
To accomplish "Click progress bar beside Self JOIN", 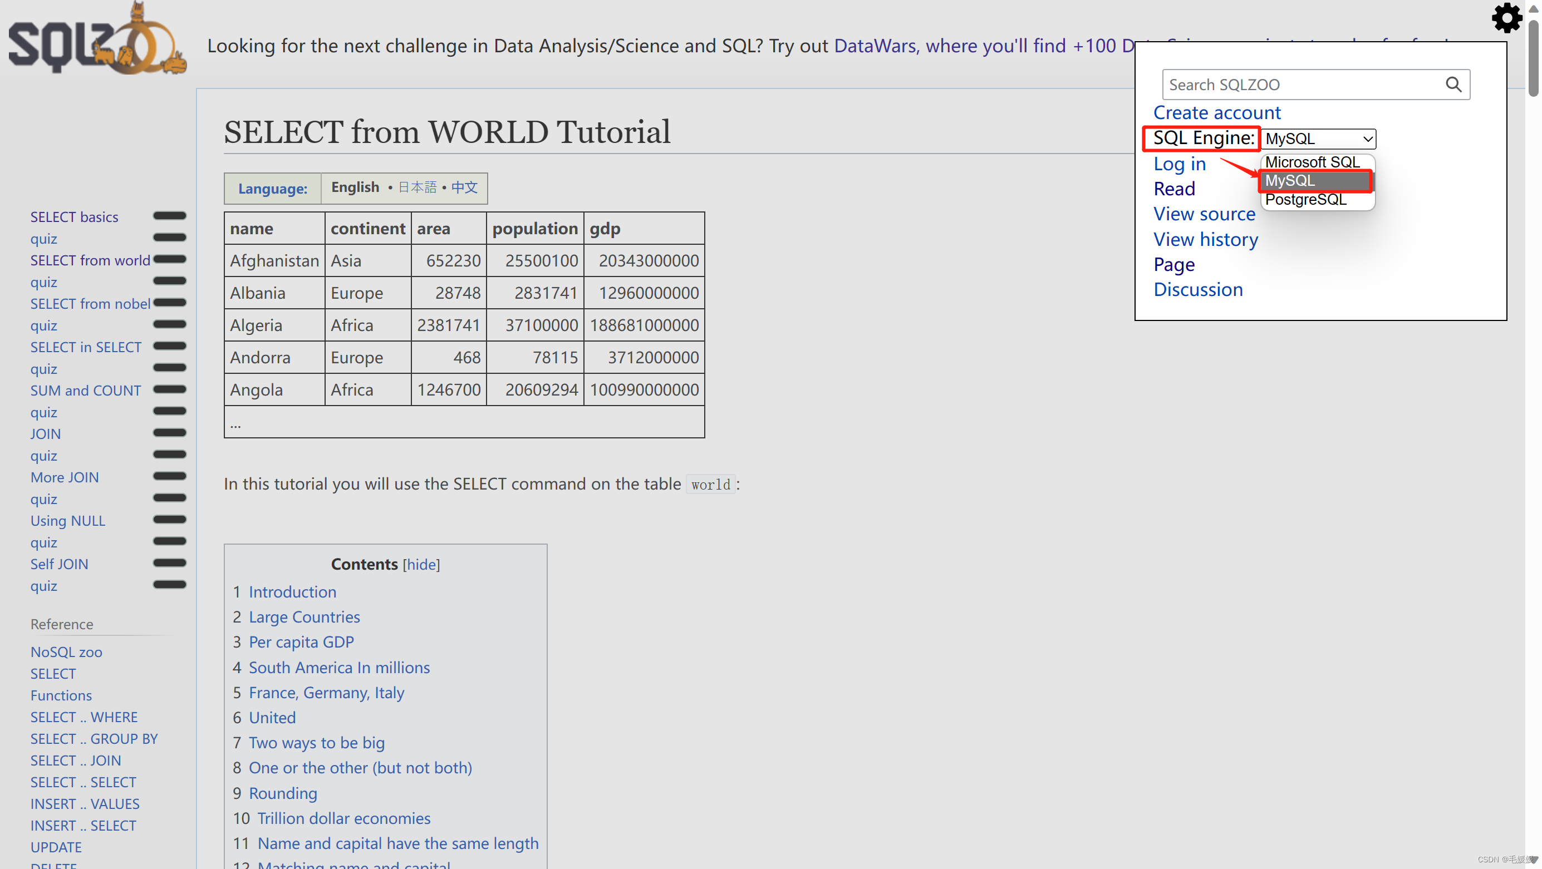I will [169, 564].
